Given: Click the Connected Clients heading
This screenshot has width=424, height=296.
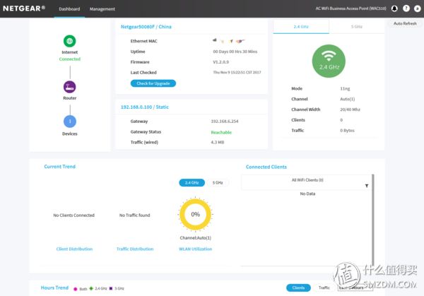Looking at the screenshot, I should click(266, 167).
